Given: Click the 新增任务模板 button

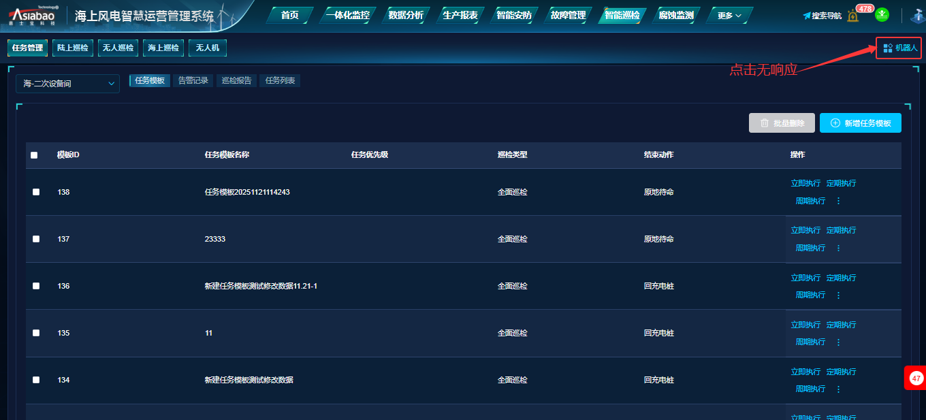Looking at the screenshot, I should pyautogui.click(x=860, y=123).
